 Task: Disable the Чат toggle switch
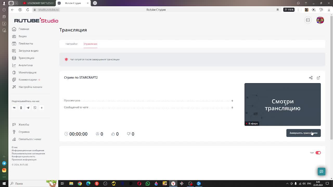[x=318, y=153]
